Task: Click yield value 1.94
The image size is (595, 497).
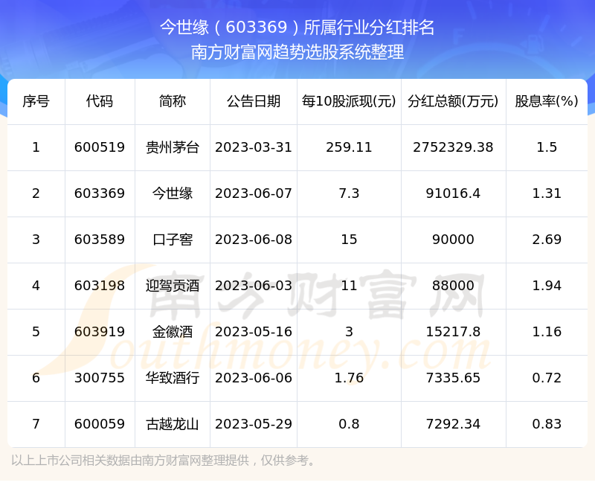Action: [x=547, y=286]
